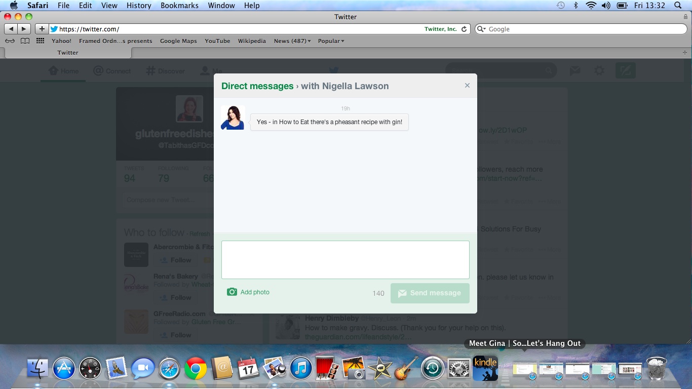Image resolution: width=692 pixels, height=389 pixels.
Task: Click the Safari reload page icon
Action: pyautogui.click(x=464, y=29)
